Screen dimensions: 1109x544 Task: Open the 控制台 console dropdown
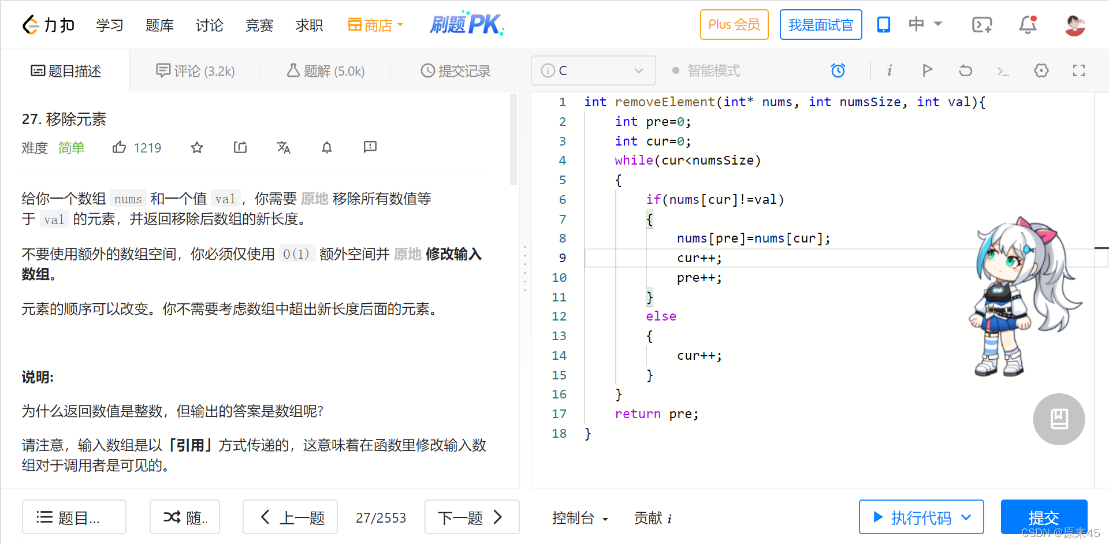tap(580, 517)
